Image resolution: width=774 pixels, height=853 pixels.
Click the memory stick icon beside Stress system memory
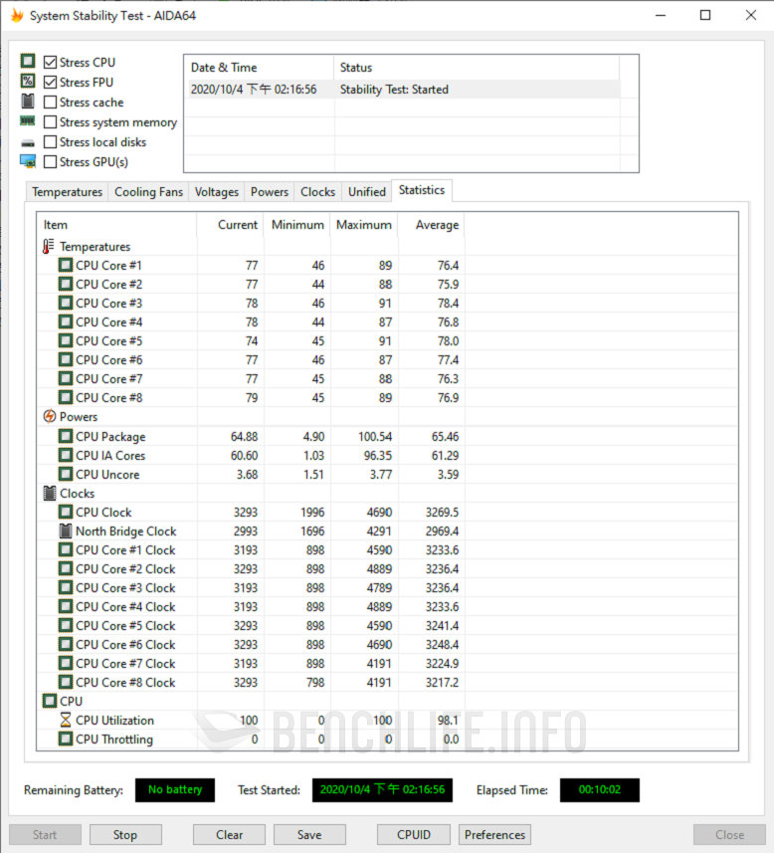(28, 121)
